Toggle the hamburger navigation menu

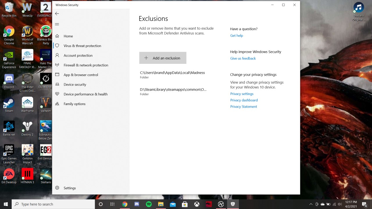tap(57, 24)
